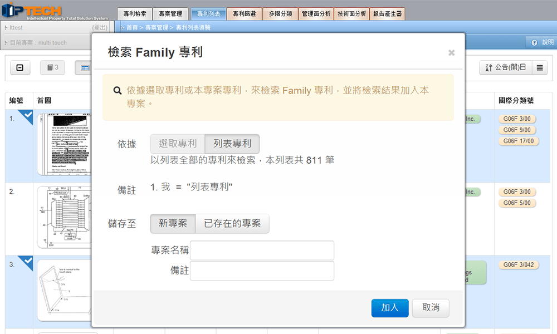
Task: Open the first patent drawing thumbnail
Action: click(64, 144)
